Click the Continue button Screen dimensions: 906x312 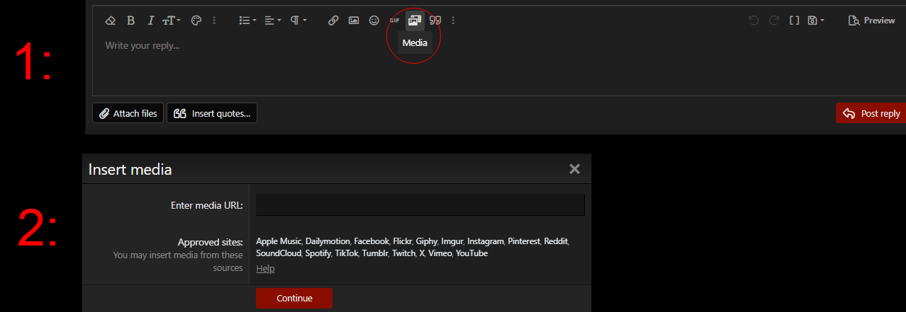pos(294,298)
